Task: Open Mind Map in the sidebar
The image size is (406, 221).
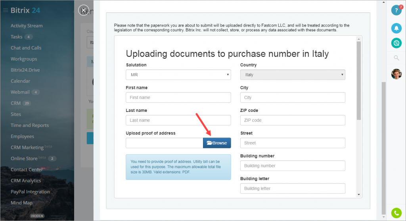Action: [21, 203]
